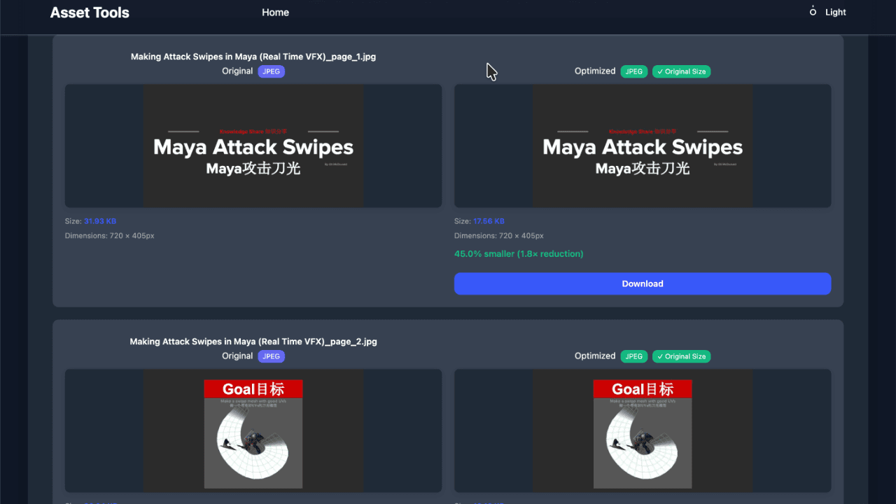
Task: Click the 31.93 KB original size value
Action: (100, 221)
